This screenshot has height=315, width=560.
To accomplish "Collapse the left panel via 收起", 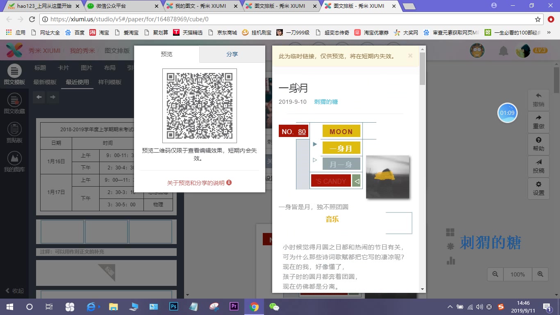I will coord(15,290).
